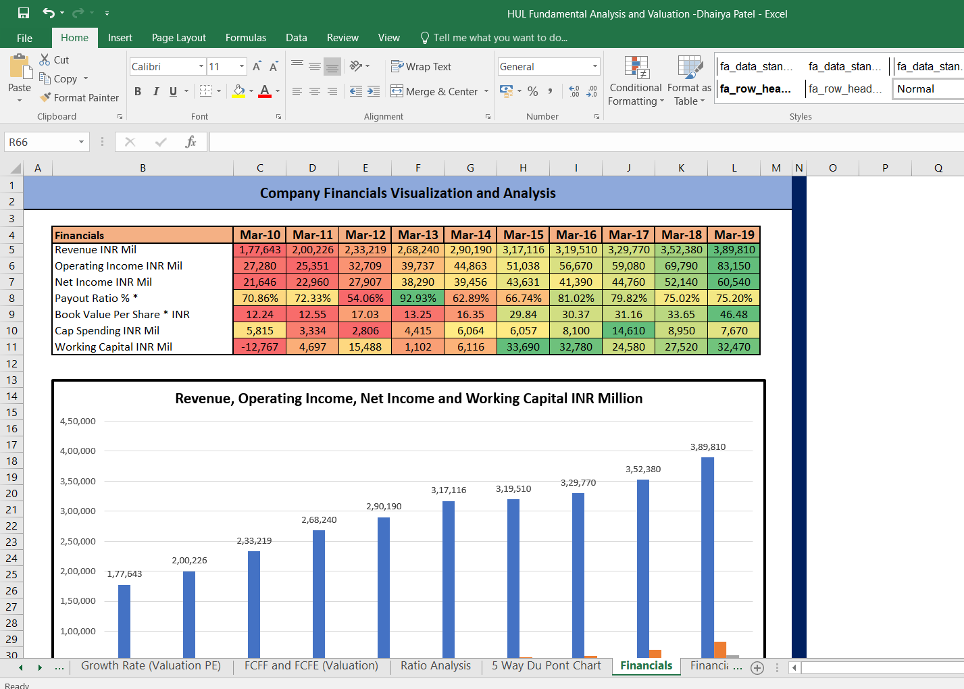Align cell text right
964x689 pixels.
pyautogui.click(x=332, y=91)
